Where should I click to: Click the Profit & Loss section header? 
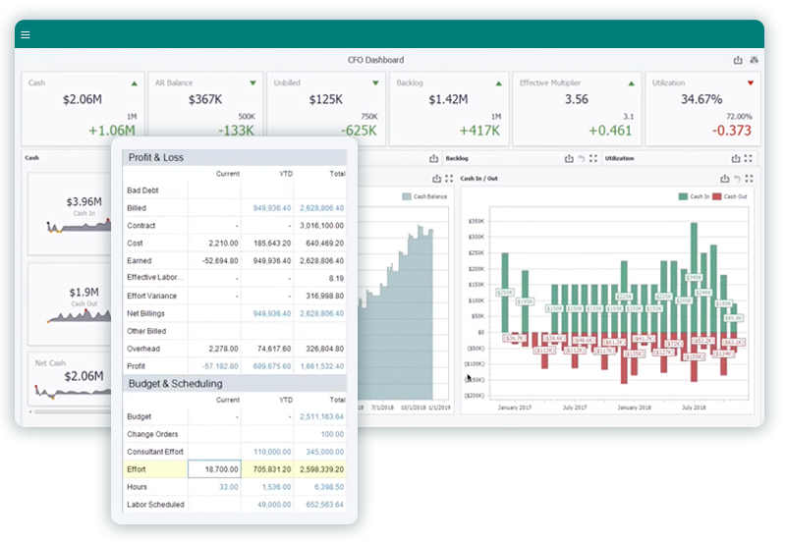(235, 157)
